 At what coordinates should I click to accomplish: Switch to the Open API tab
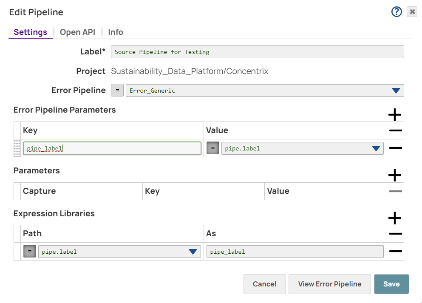click(x=77, y=32)
